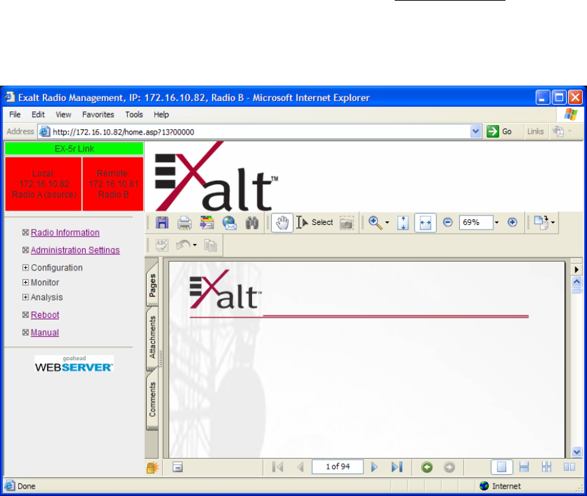Open the address bar history dropdown
The height and width of the screenshot is (496, 587).
click(x=476, y=132)
